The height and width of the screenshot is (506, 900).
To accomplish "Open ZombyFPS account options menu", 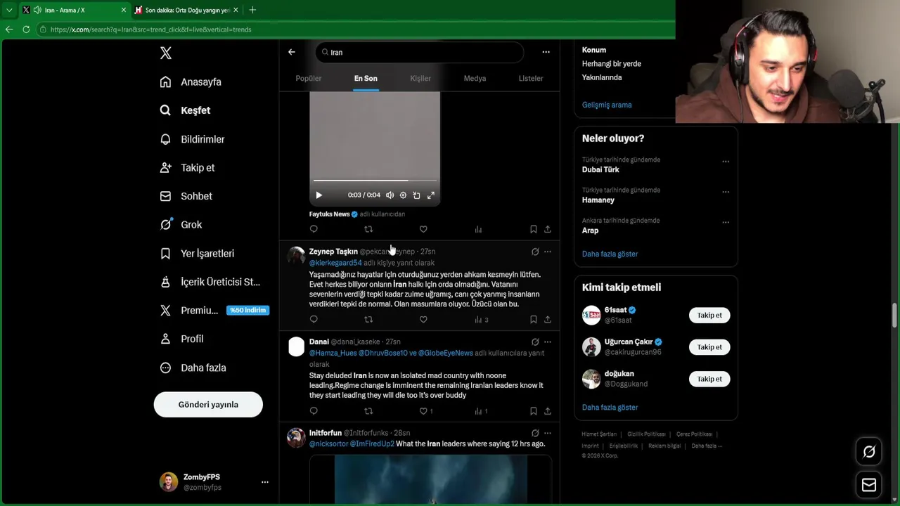I will (265, 482).
